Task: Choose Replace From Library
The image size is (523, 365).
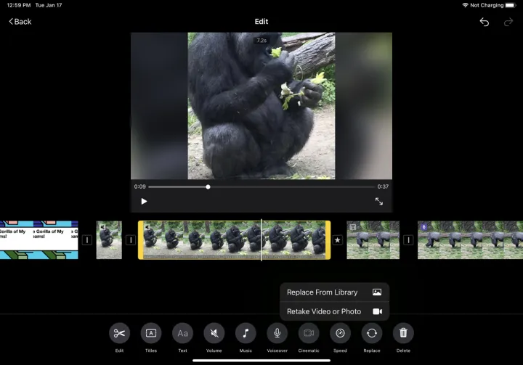Action: 334,292
